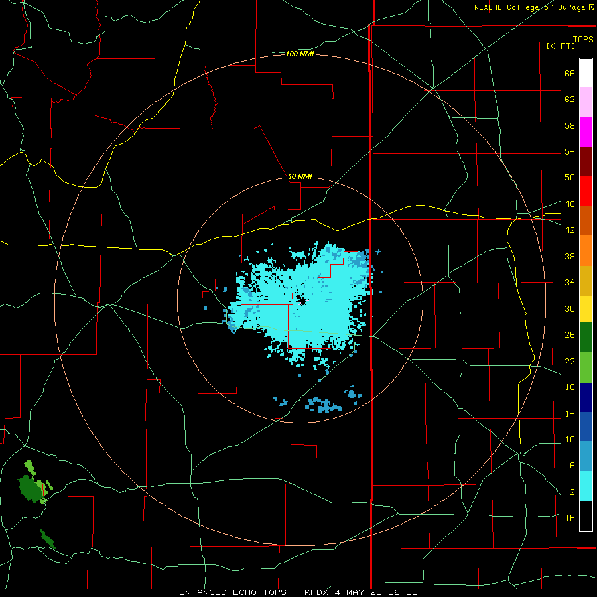Click the K FT units label

pos(561,46)
